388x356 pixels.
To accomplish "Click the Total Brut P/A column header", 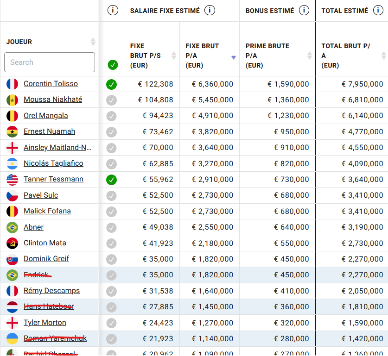I will tap(346, 56).
